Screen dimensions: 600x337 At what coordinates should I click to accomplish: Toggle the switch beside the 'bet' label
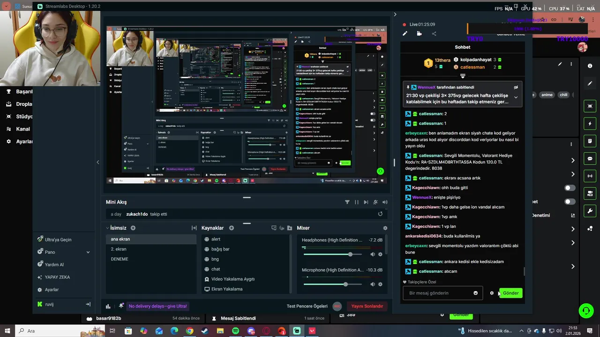tap(570, 202)
